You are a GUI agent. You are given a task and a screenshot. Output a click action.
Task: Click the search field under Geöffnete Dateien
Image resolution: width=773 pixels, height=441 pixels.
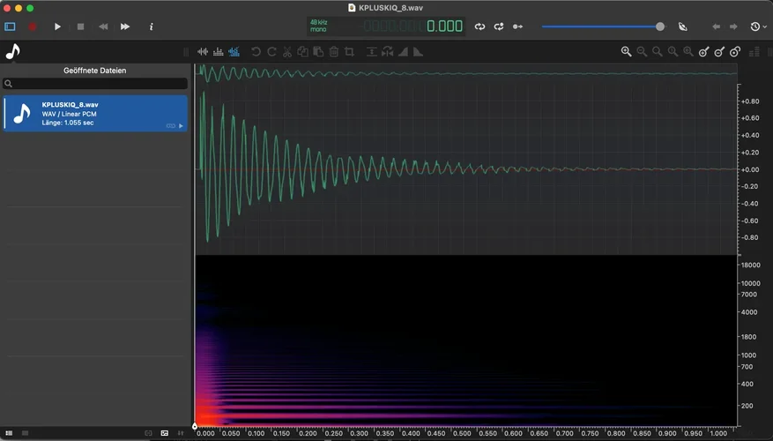[x=95, y=84]
